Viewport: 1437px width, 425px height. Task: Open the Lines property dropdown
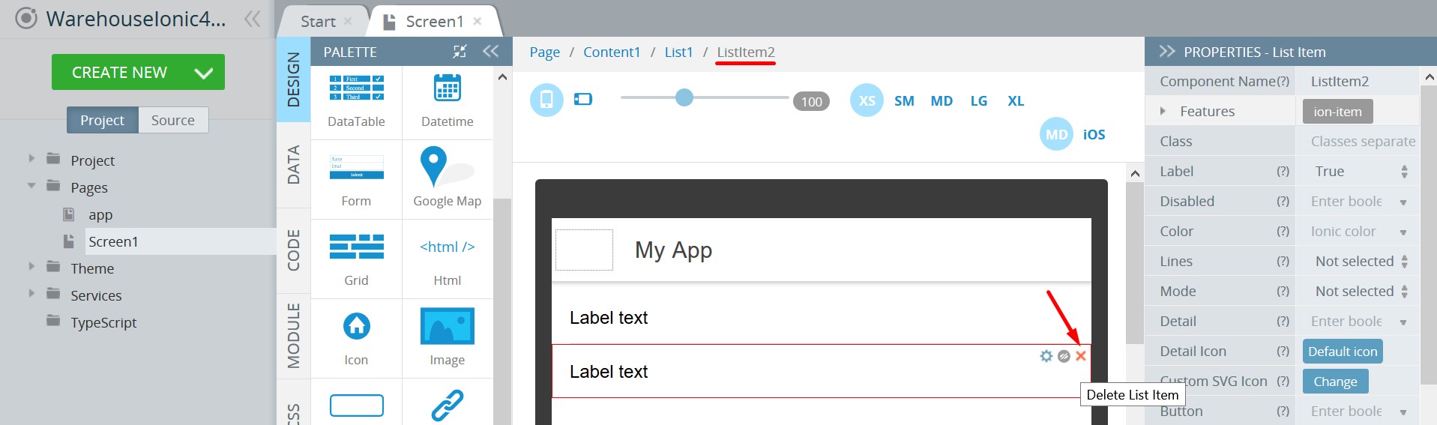click(1358, 261)
